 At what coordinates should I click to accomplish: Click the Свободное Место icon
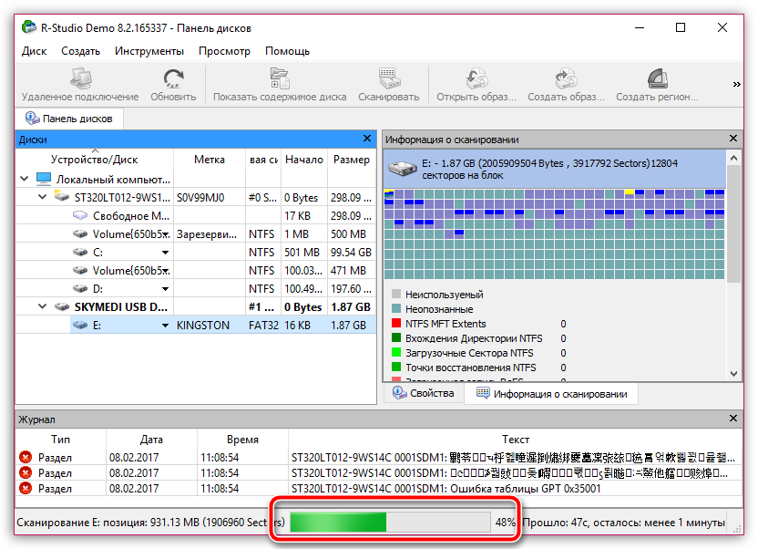[x=80, y=215]
